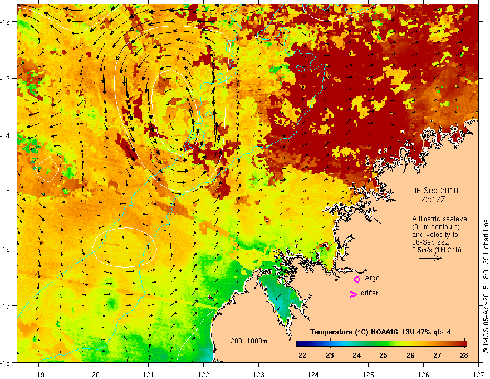The image size is (490, 379).
Task: Click the longitude axis label '123'
Action: 258,375
